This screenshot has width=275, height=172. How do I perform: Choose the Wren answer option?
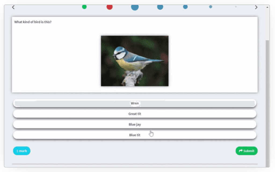tap(135, 103)
